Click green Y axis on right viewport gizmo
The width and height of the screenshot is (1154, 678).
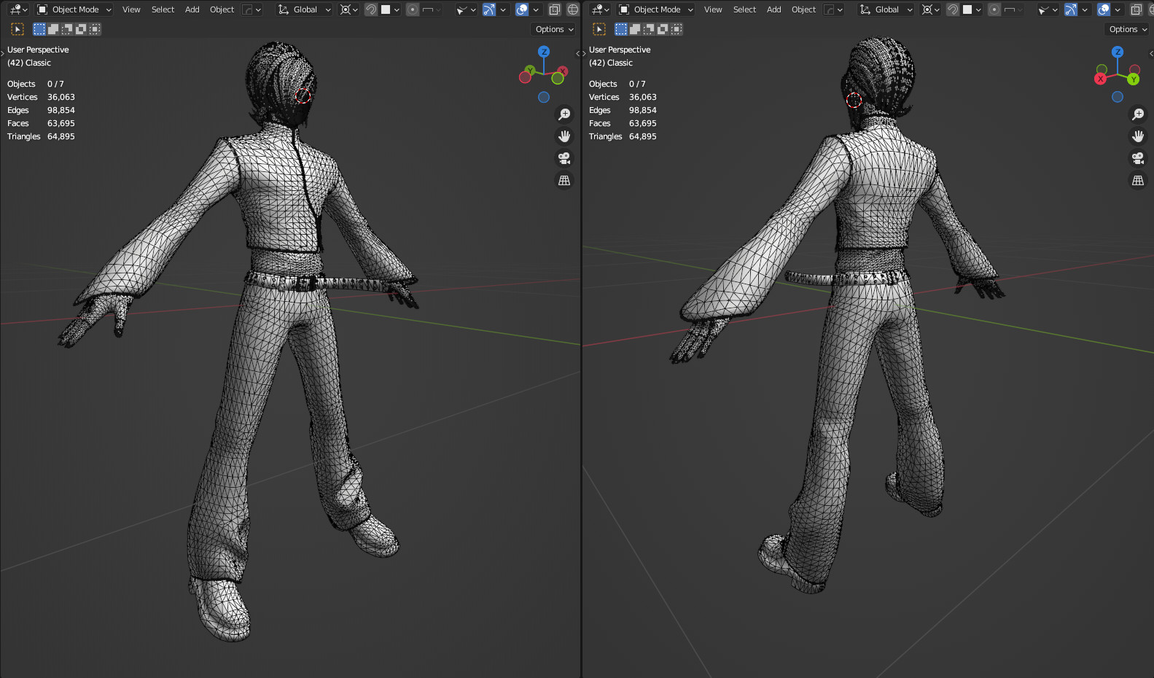[x=1134, y=79]
